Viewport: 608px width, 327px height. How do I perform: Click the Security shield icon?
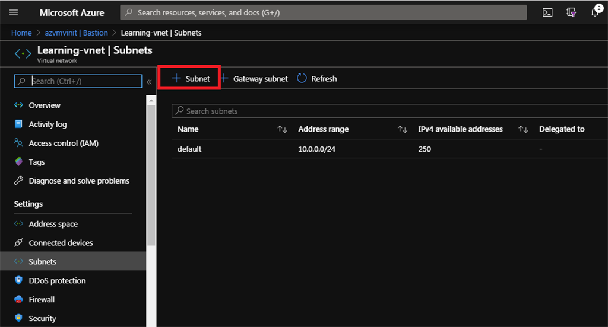click(x=18, y=318)
